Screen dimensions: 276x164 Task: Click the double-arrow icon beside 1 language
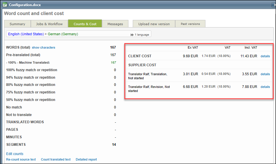pos(132,35)
